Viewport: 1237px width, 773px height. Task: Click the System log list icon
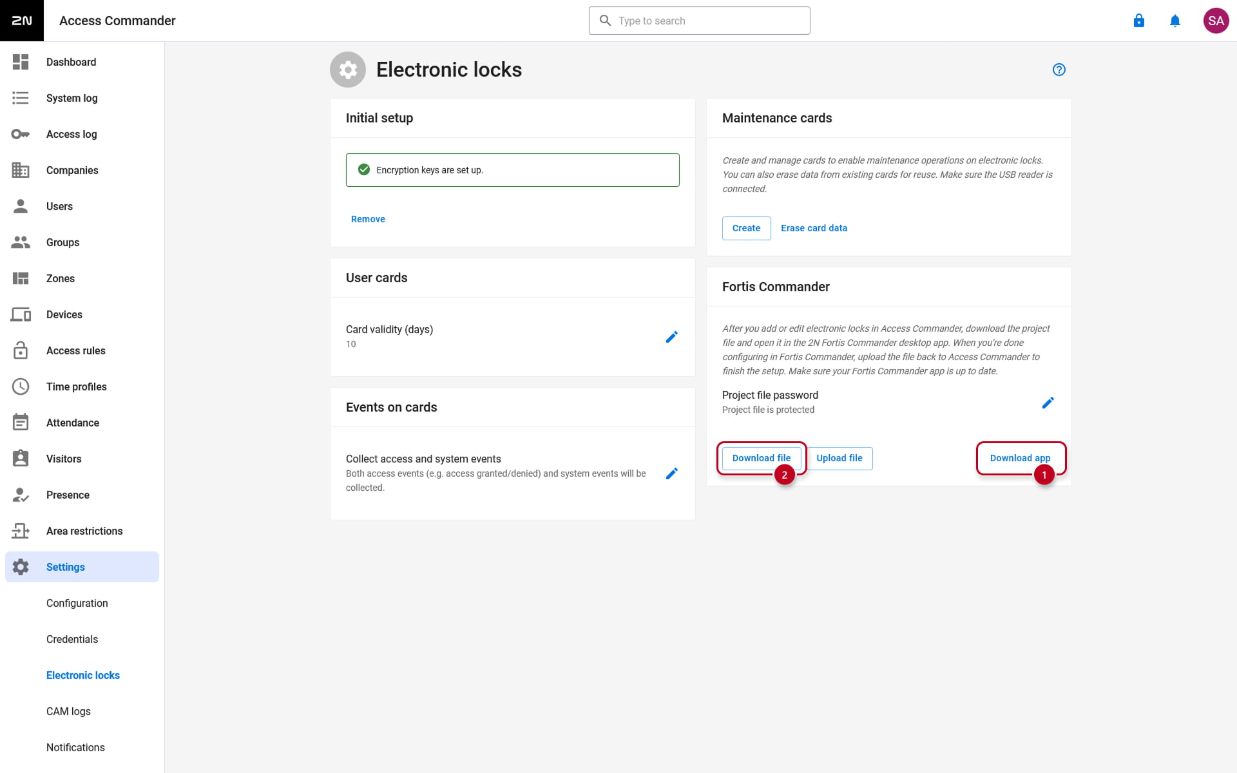(21, 98)
